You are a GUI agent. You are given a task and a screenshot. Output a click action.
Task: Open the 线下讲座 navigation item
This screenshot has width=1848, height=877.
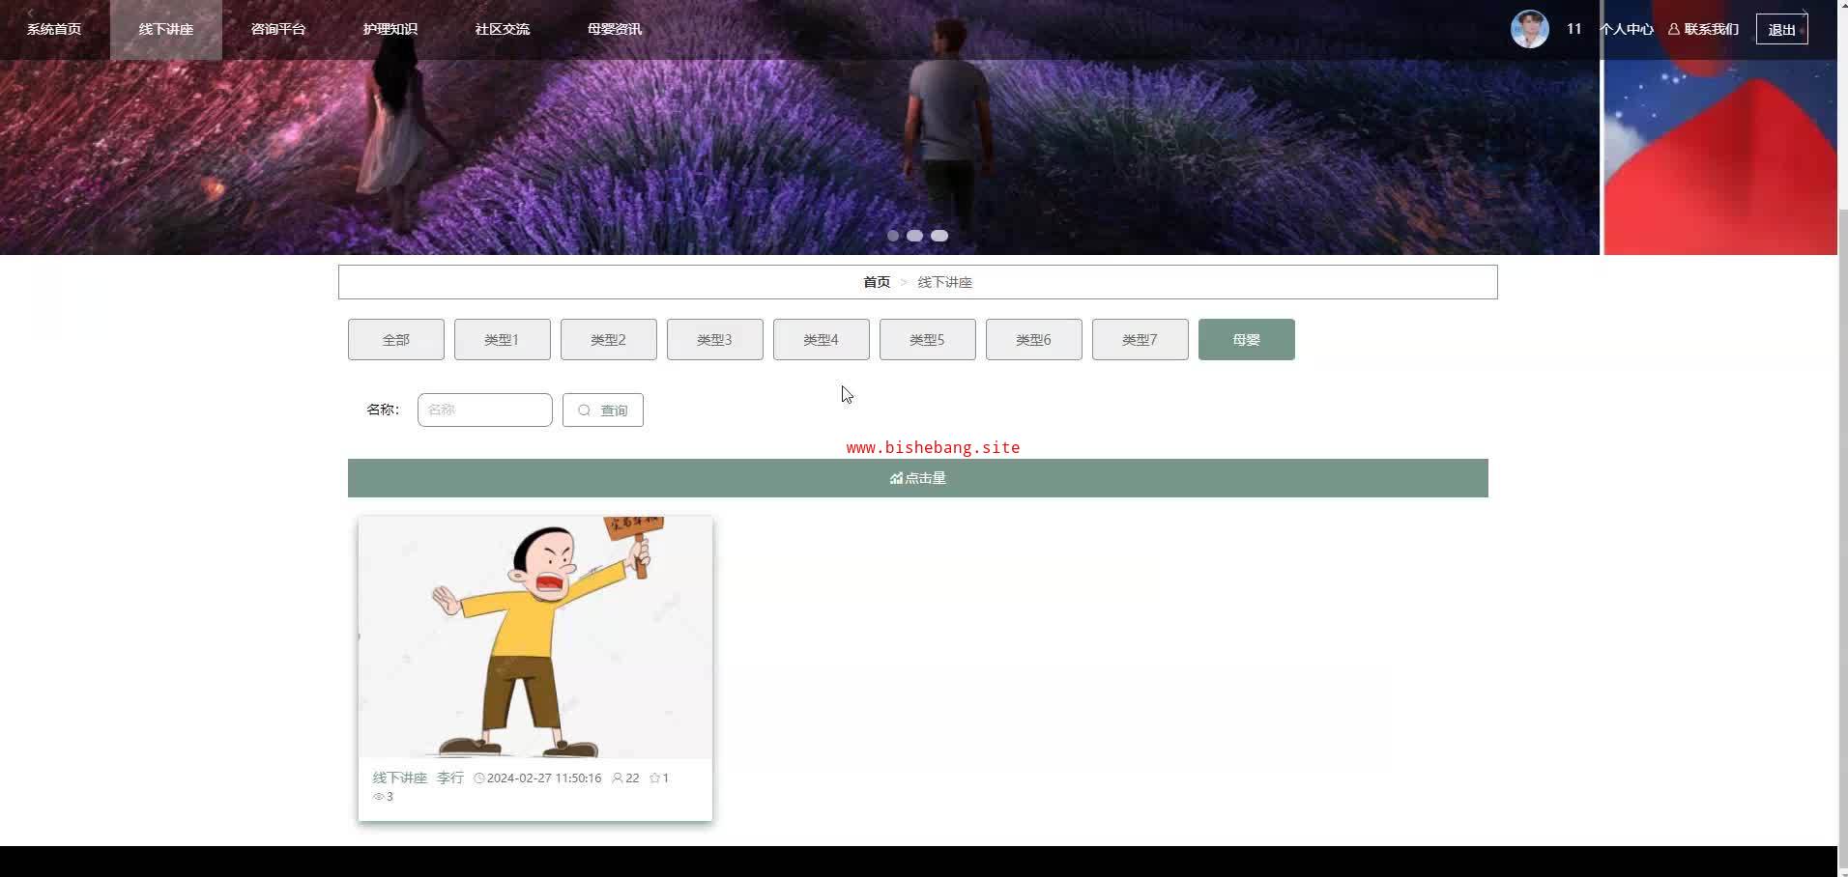tap(166, 29)
